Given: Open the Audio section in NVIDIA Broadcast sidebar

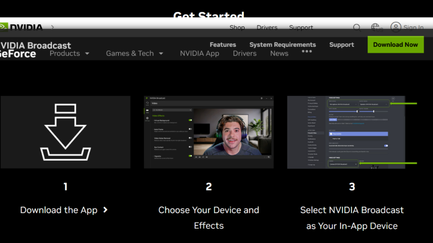Looking at the screenshot, I should click(x=147, y=102).
